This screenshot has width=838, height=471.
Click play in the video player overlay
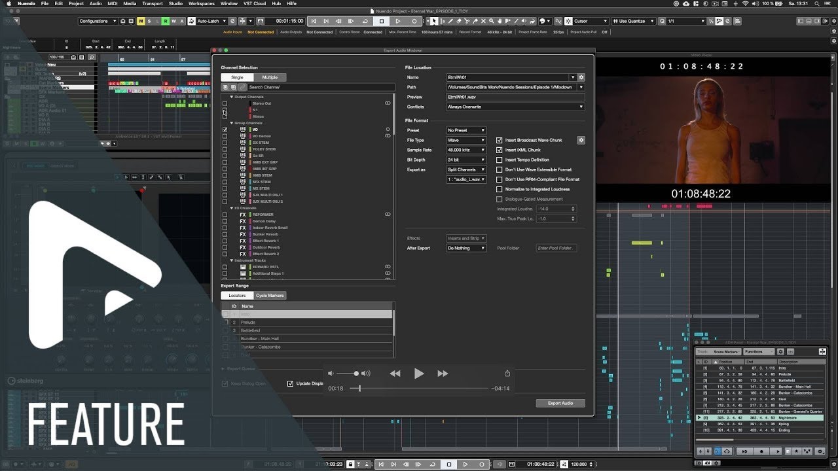419,374
